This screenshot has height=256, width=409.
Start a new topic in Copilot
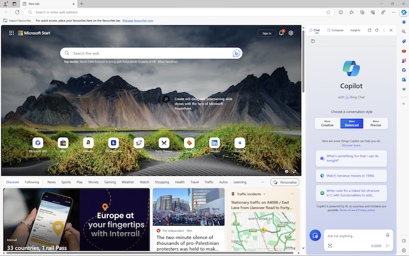(315, 235)
